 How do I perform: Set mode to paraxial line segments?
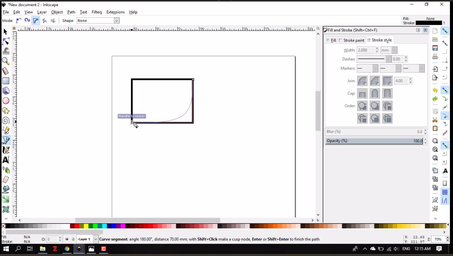(53, 20)
